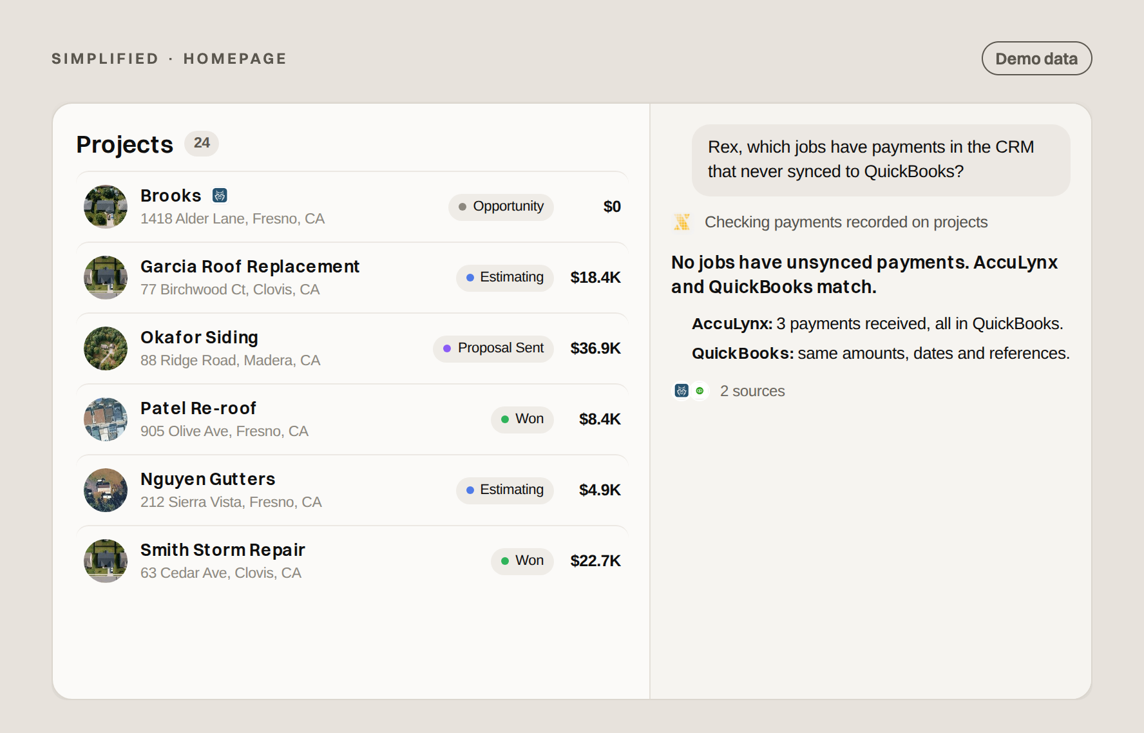Click the Projects heading
This screenshot has width=1144, height=733.
click(x=125, y=144)
